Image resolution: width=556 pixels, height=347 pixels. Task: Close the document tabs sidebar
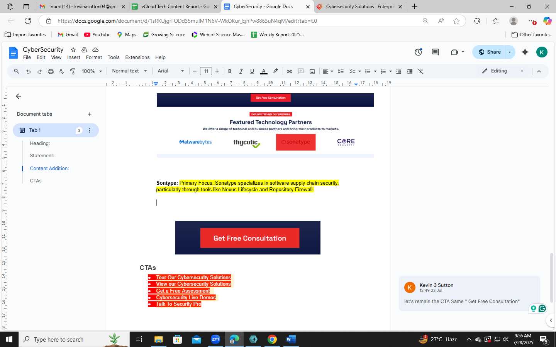(19, 96)
